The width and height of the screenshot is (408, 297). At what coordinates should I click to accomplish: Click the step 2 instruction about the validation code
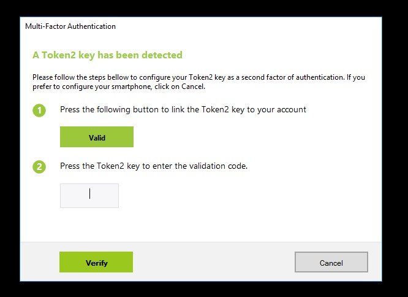pyautogui.click(x=153, y=166)
